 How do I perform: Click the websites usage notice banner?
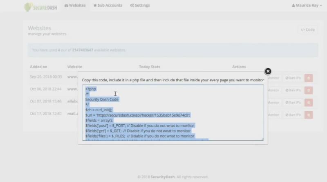(173, 50)
